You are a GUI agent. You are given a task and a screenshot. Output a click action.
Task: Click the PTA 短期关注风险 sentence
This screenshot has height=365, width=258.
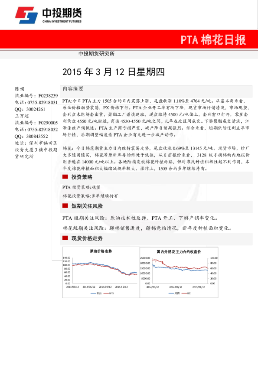pos(140,218)
